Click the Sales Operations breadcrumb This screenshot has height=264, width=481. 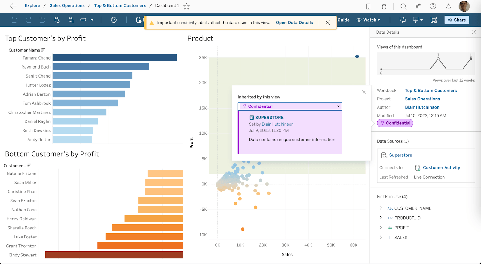(67, 6)
